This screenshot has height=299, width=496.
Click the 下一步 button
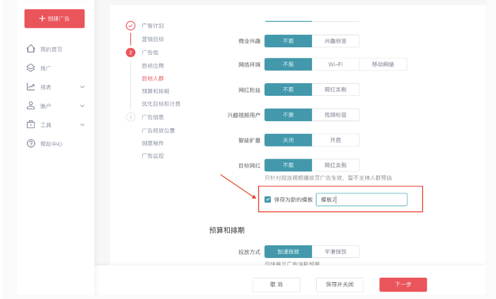click(x=403, y=285)
